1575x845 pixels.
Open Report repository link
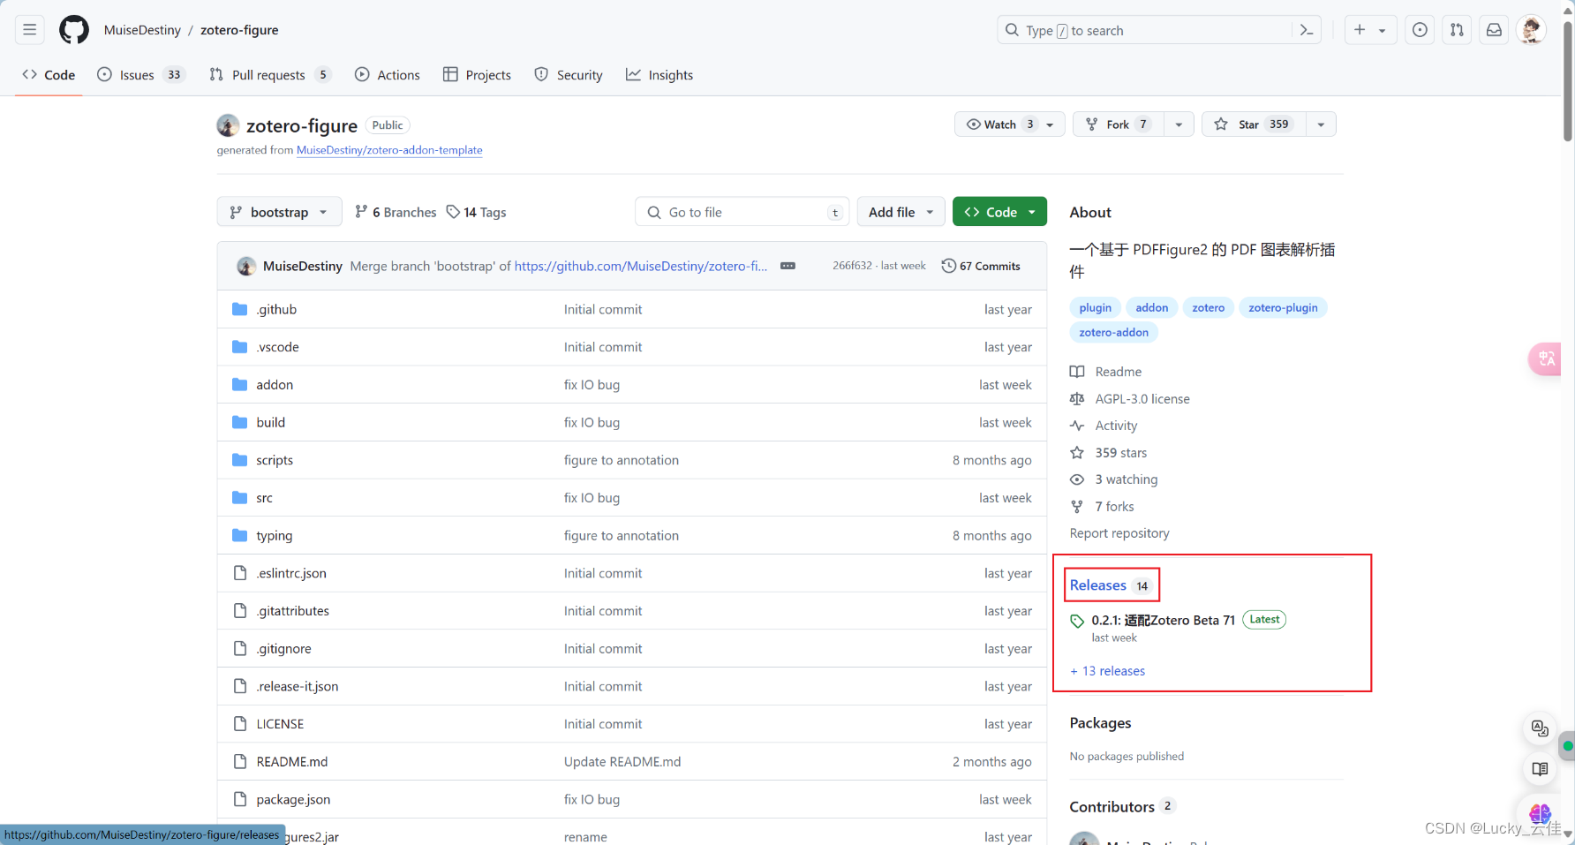point(1119,533)
